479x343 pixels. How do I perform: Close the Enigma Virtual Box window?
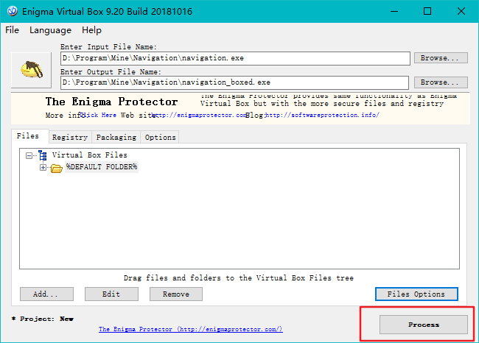[461, 11]
